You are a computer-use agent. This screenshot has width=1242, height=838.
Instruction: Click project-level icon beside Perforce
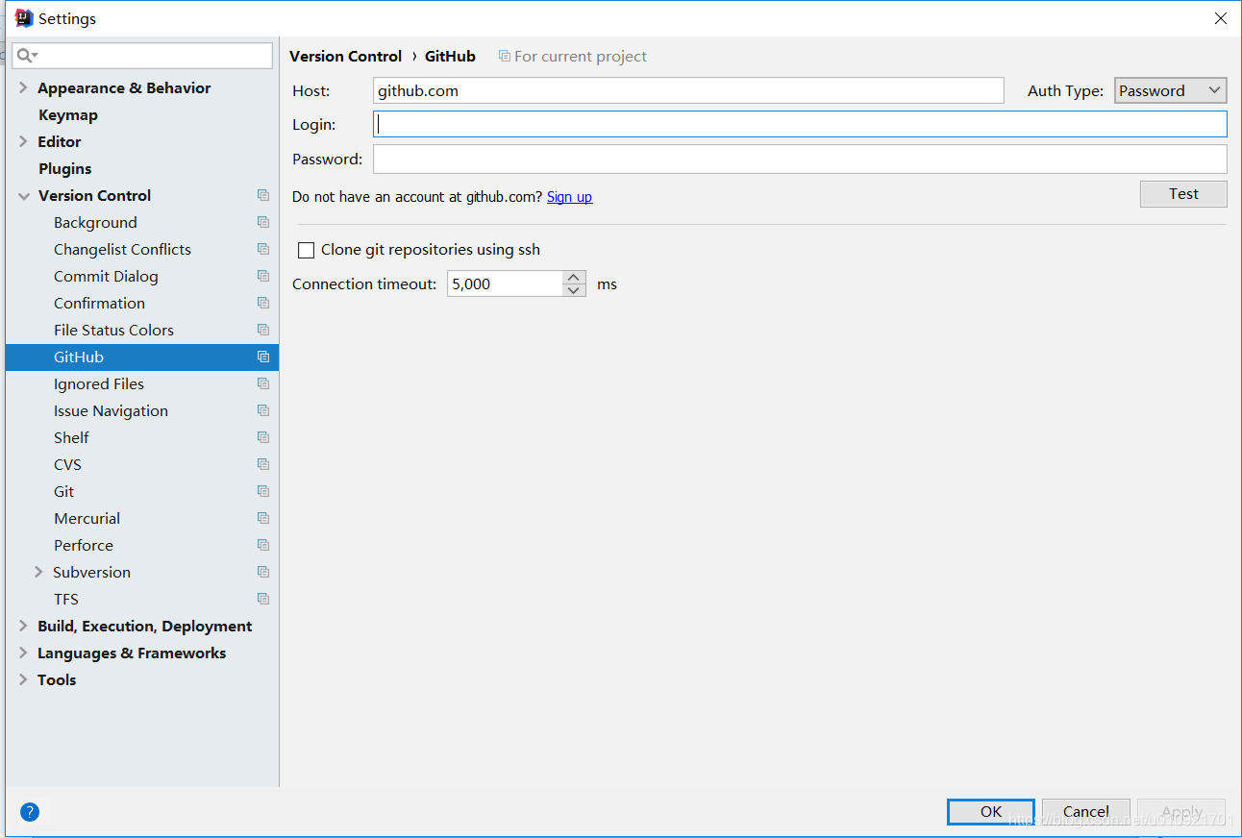(263, 545)
